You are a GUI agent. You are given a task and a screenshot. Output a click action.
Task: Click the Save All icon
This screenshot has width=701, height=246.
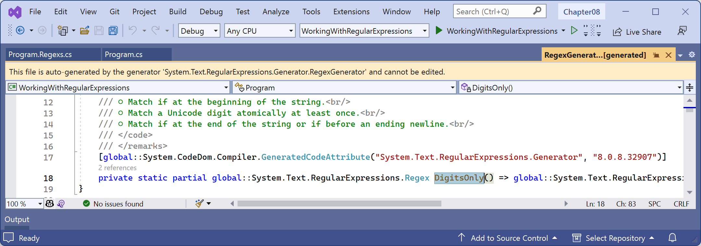coord(113,30)
